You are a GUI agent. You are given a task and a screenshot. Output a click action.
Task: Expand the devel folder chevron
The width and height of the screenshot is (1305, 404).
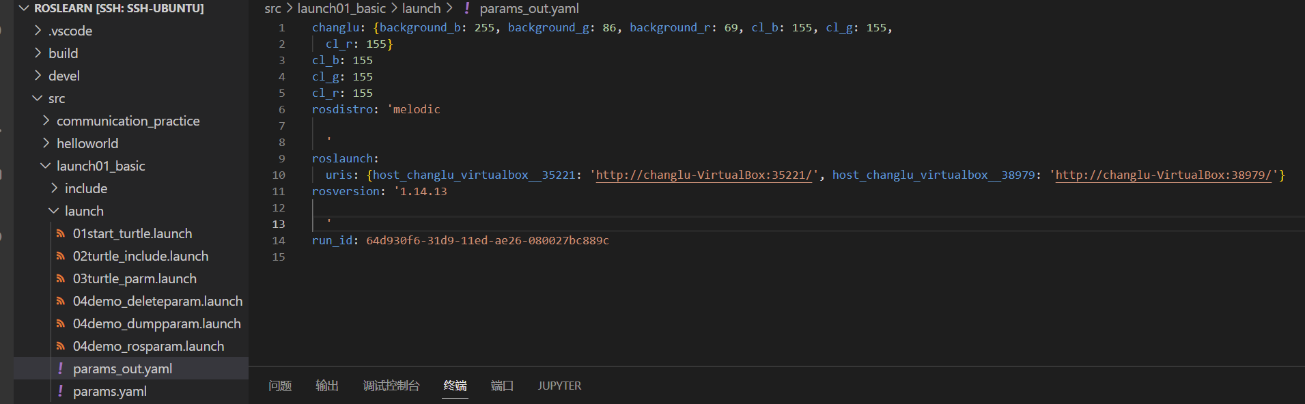(38, 76)
